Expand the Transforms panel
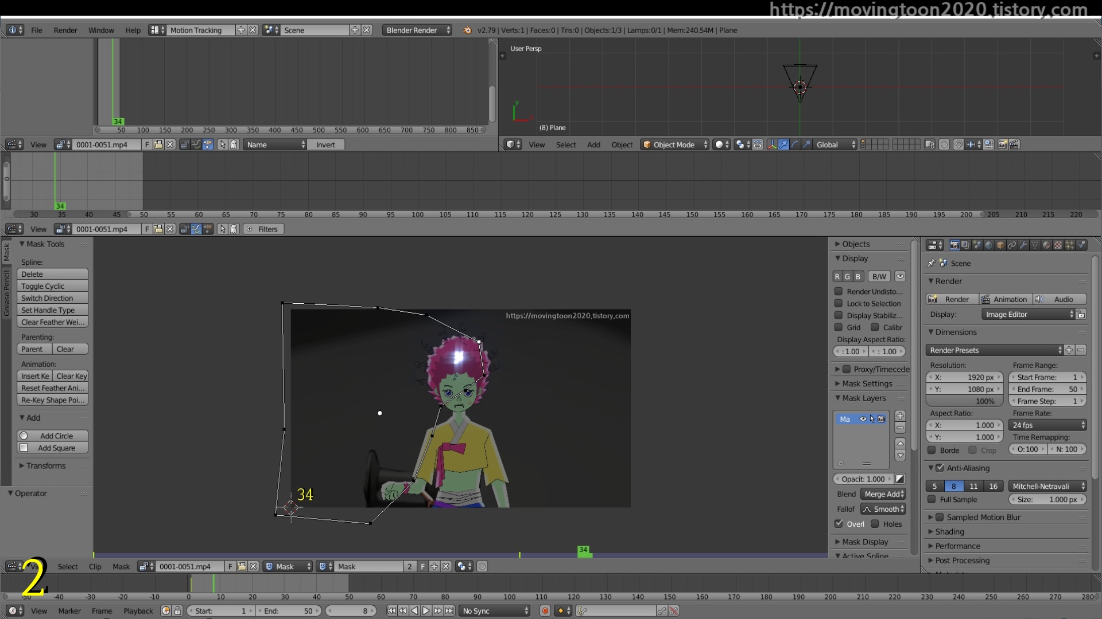The width and height of the screenshot is (1102, 619). click(46, 466)
